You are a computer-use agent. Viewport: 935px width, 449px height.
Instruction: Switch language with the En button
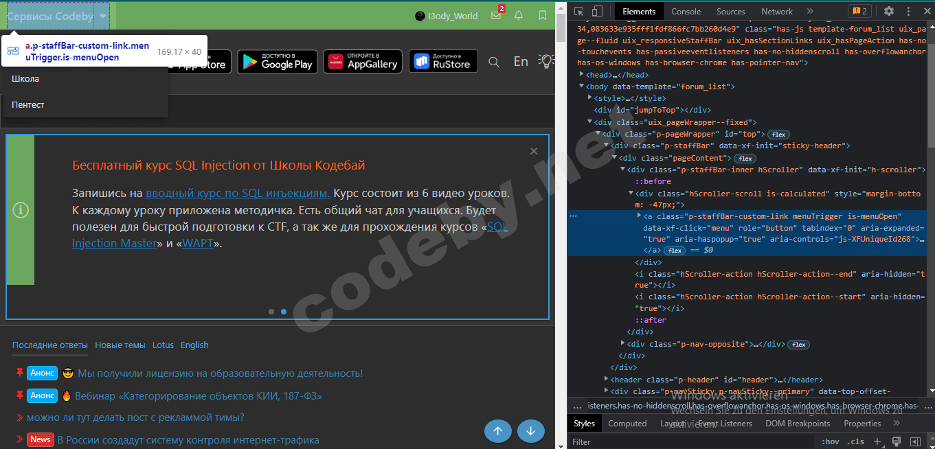pyautogui.click(x=521, y=62)
